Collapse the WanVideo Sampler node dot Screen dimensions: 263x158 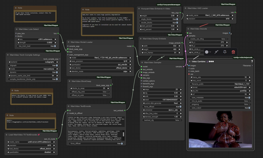click(x=143, y=62)
